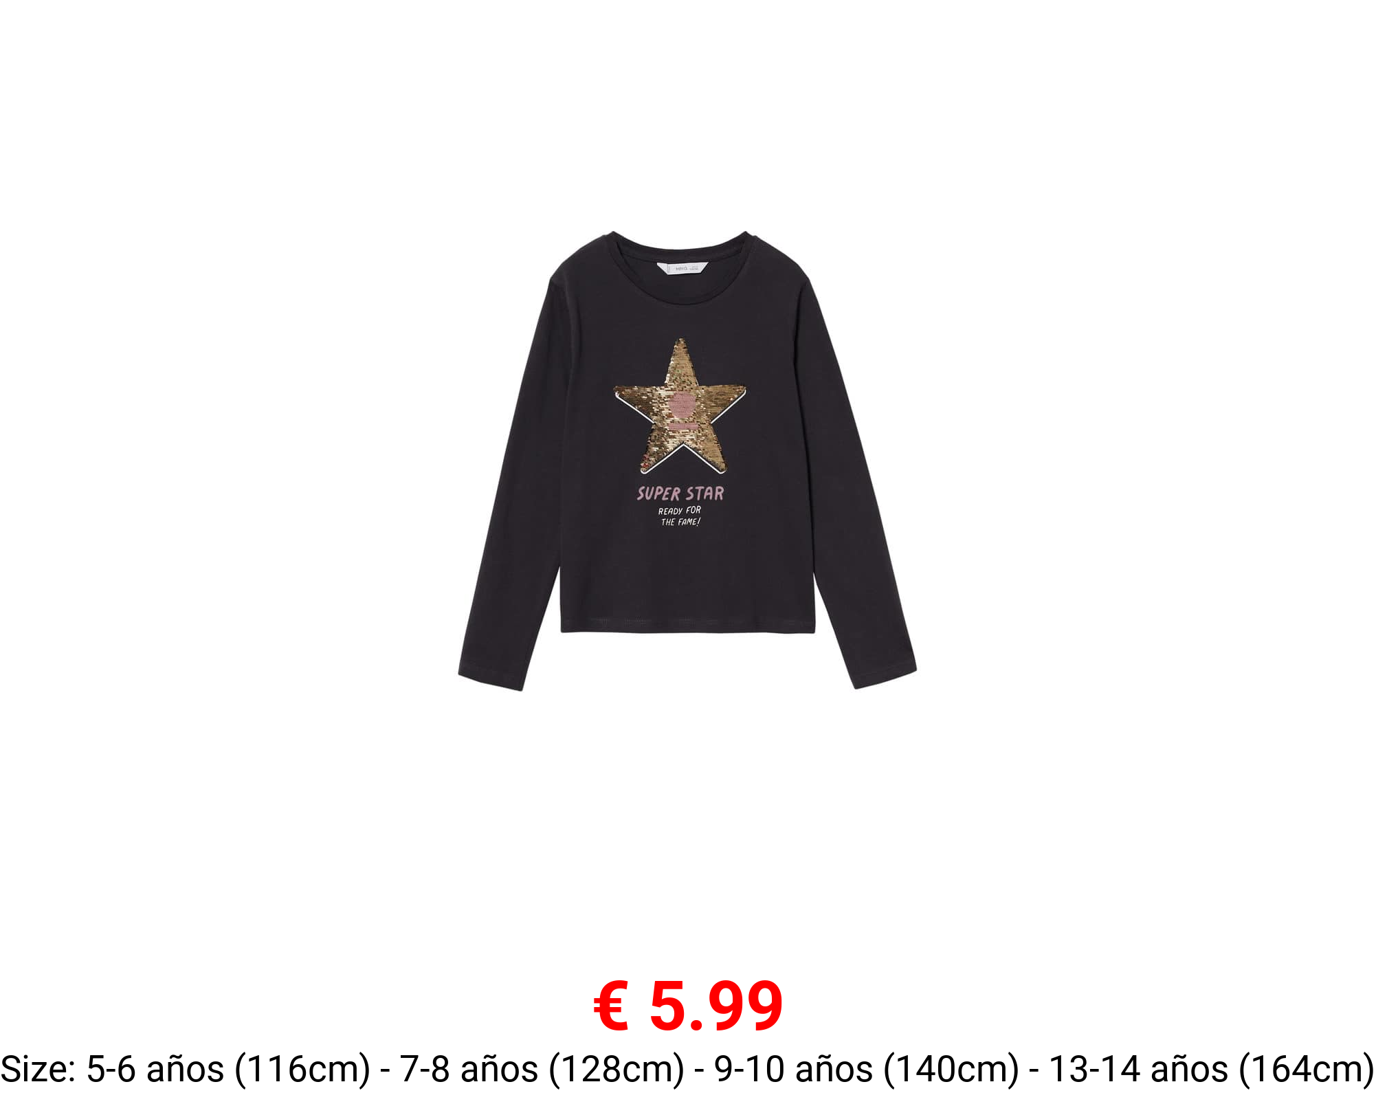This screenshot has width=1376, height=1104.
Task: Choose the 13-14 años (164cm) size
Action: tap(1212, 1070)
